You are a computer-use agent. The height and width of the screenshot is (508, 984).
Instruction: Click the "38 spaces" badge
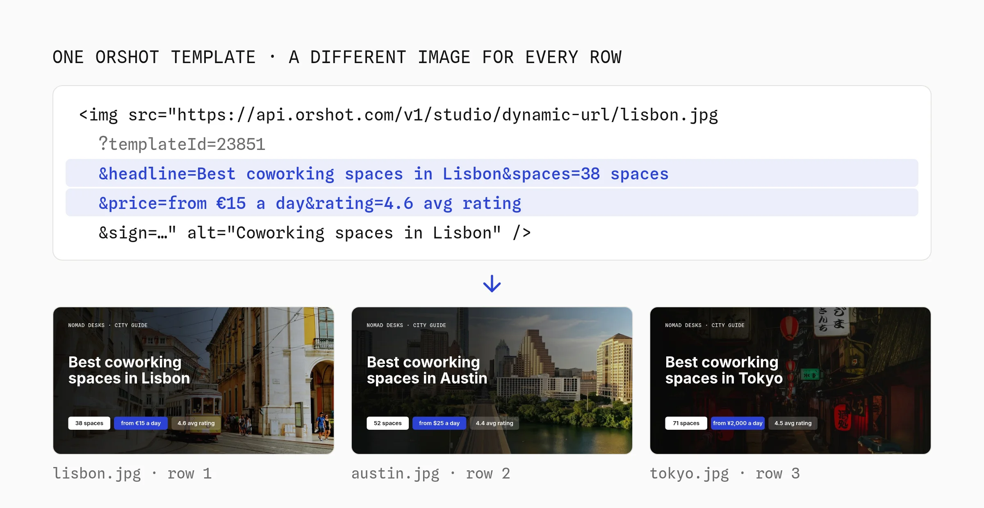coord(89,423)
